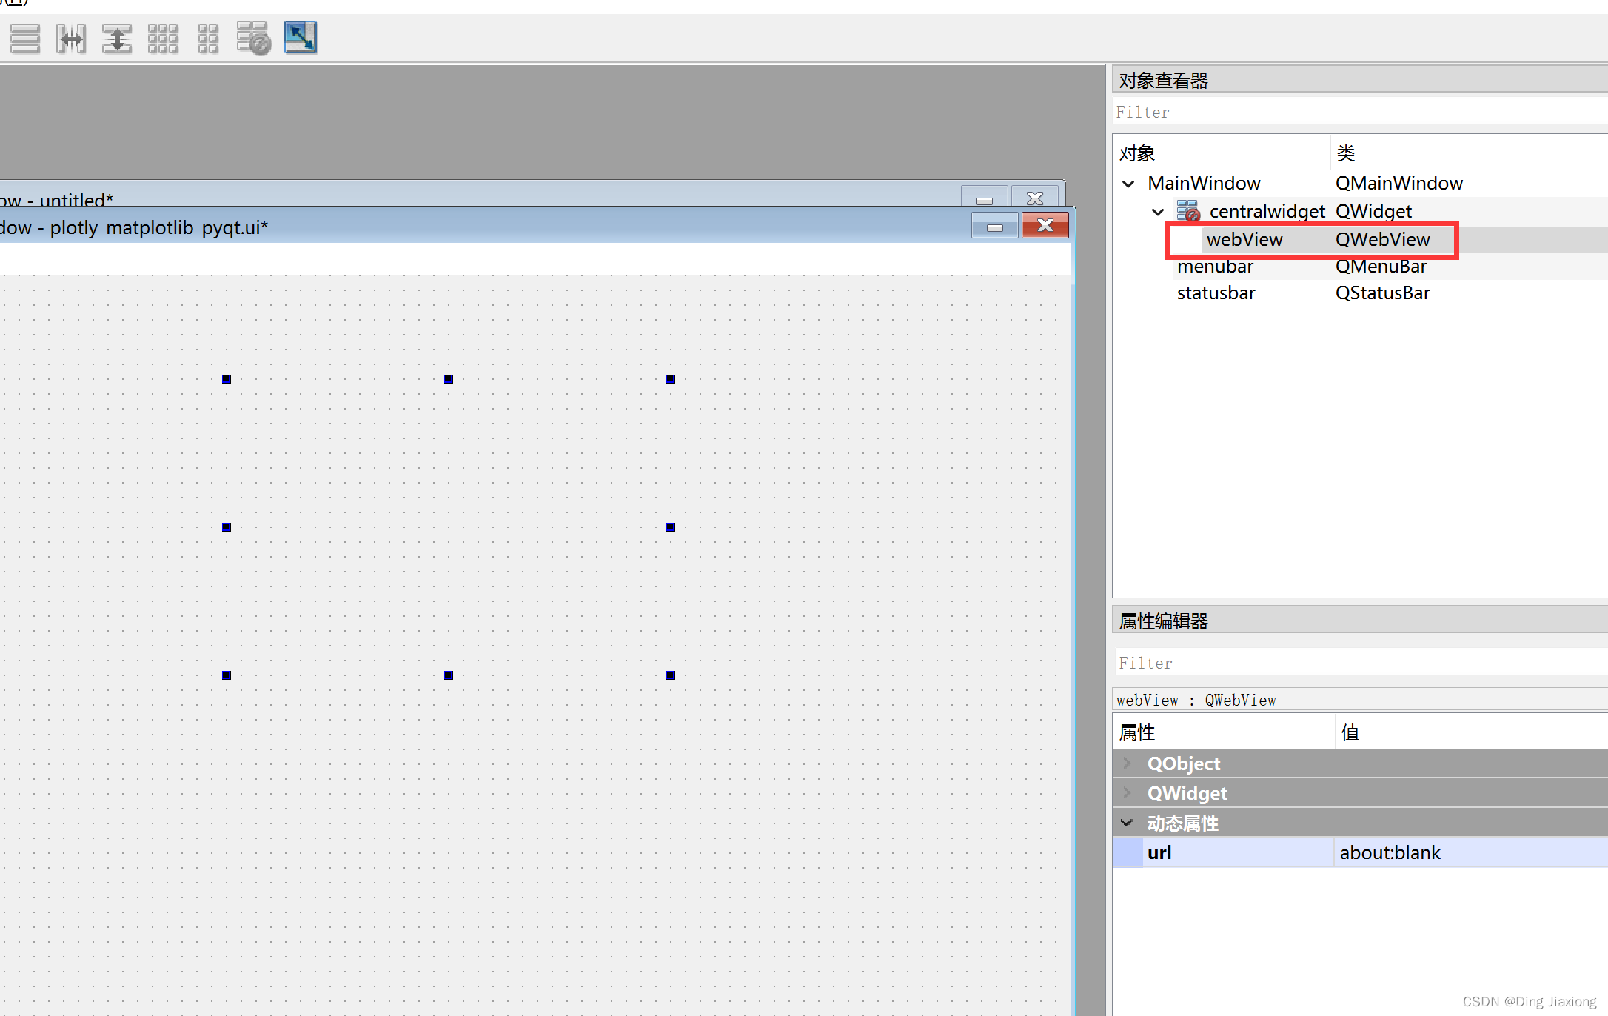Screen dimensions: 1608x1016
Task: Click the bottom-left resize handle of webView
Action: coord(227,675)
